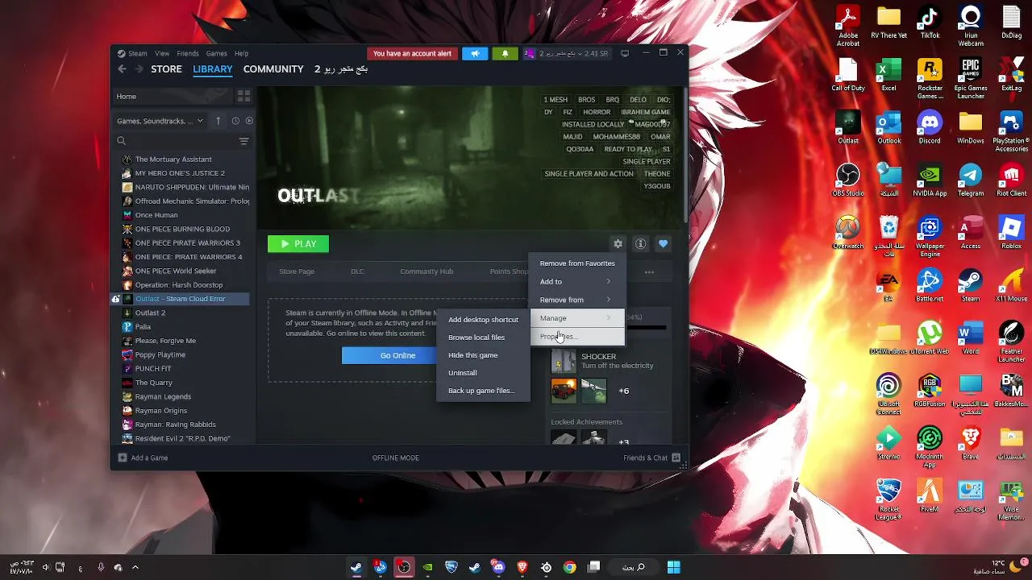Expand the Add to submenu
Image resolution: width=1032 pixels, height=580 pixels.
(x=576, y=281)
